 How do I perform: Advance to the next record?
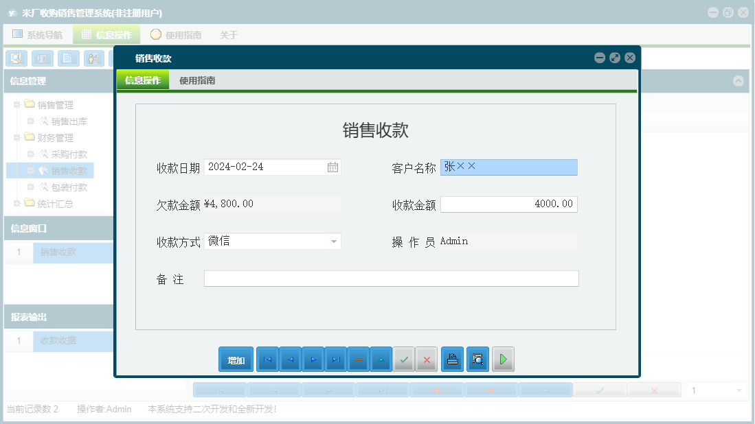[313, 359]
